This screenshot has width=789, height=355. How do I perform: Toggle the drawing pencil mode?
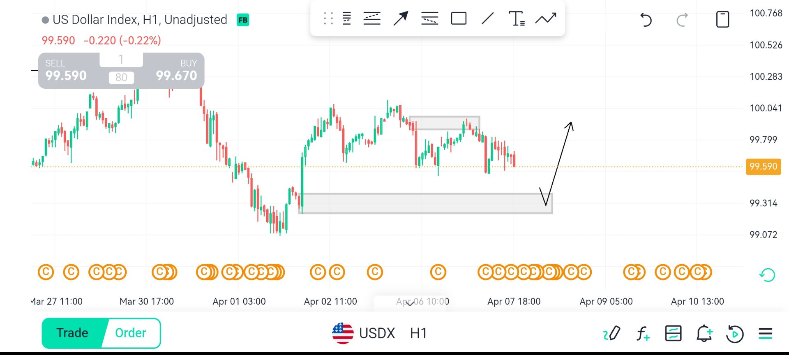(x=611, y=333)
